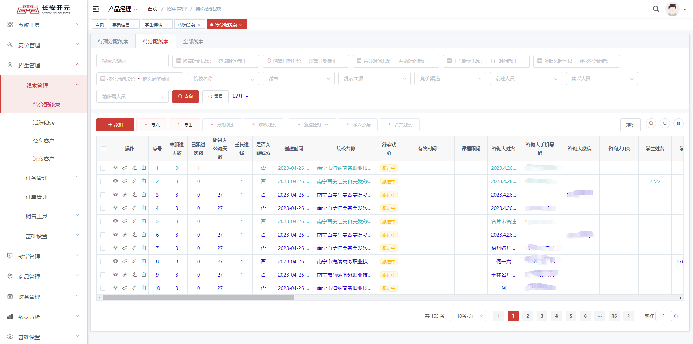This screenshot has height=344, width=693.
Task: Click the share icon in row 6
Action: (x=125, y=234)
